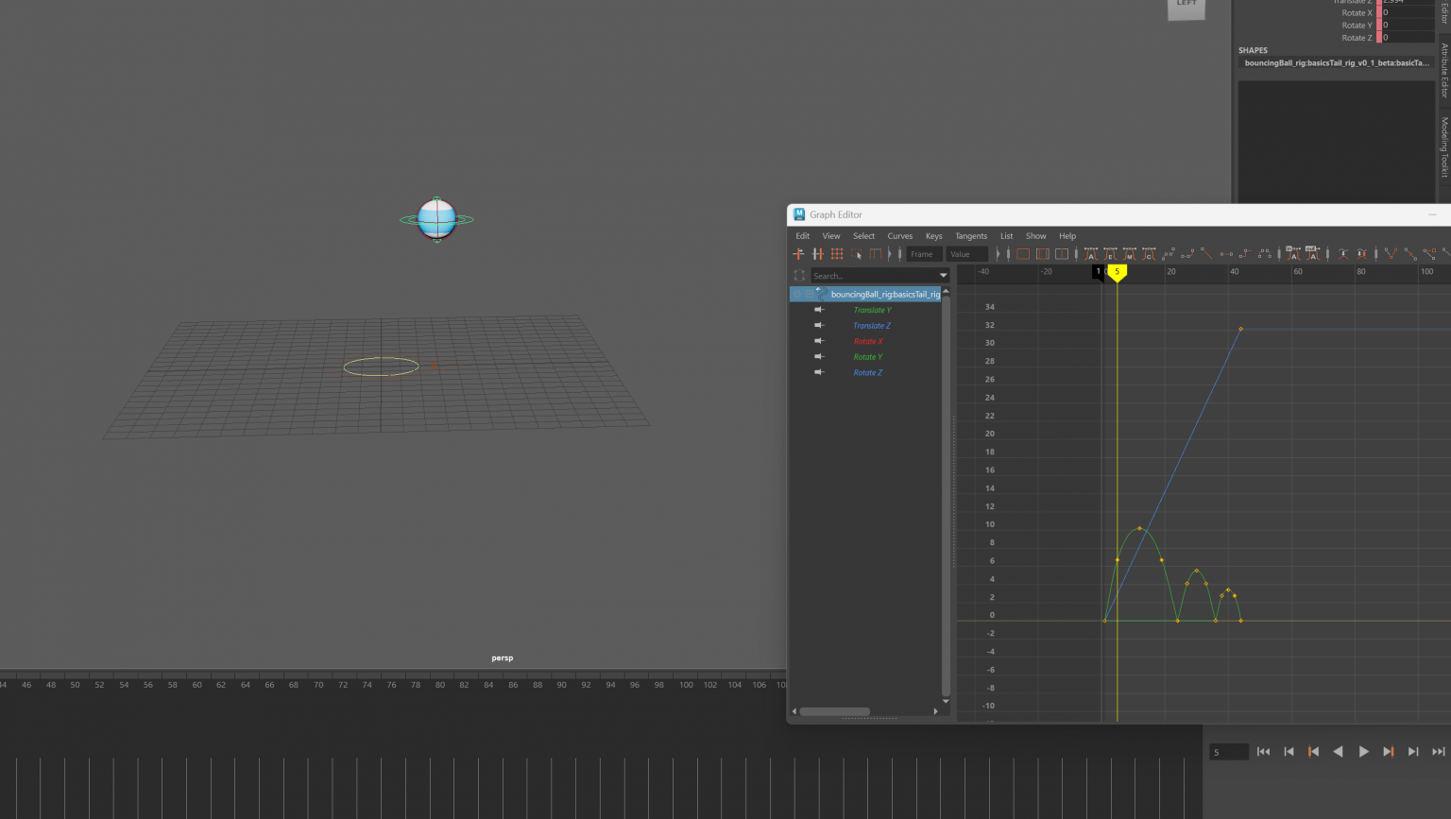Apply Flat tangents icon
1451x819 pixels.
(1226, 254)
